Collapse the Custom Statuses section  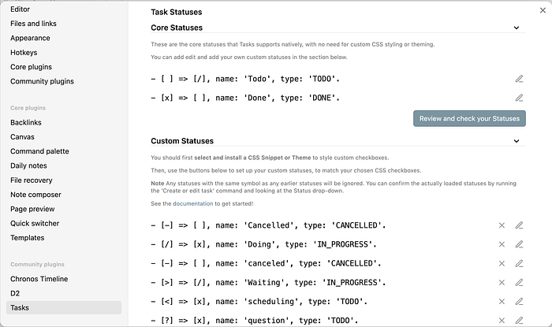[516, 141]
